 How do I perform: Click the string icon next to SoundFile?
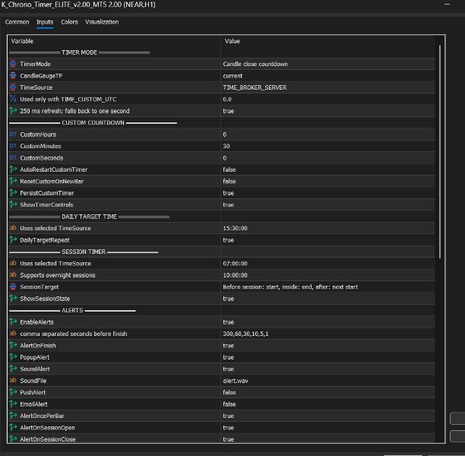(13, 380)
